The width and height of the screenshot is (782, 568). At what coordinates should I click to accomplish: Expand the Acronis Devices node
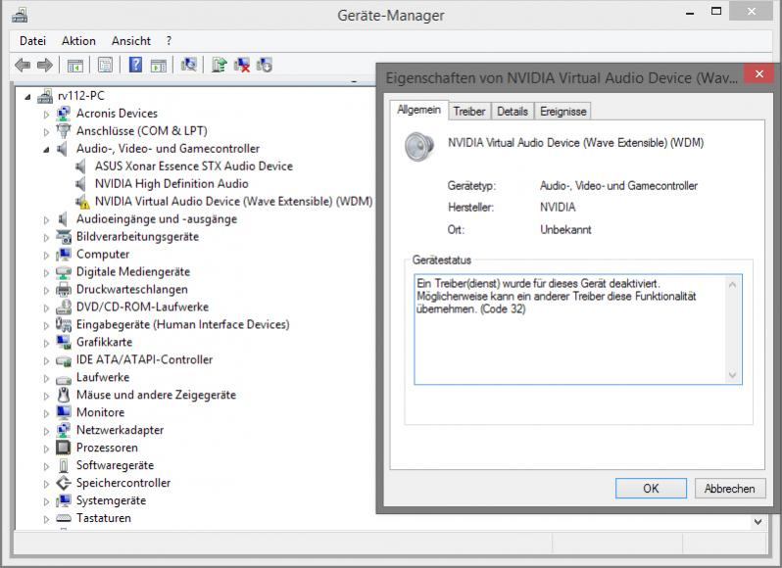[46, 114]
